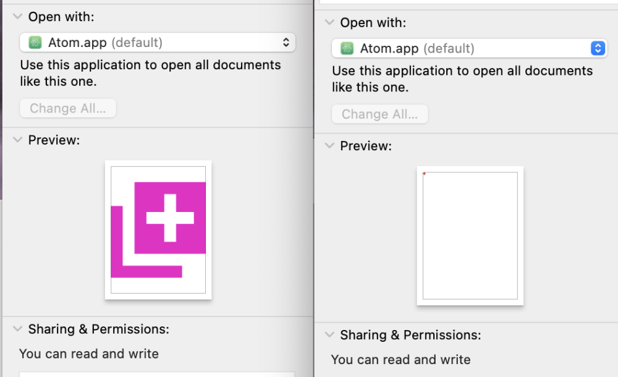Collapse the Open with section in the left panel

point(17,17)
